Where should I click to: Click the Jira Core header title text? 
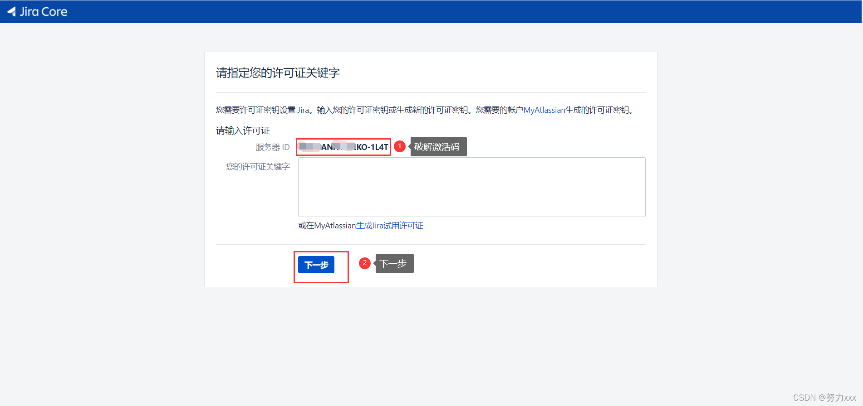(44, 12)
